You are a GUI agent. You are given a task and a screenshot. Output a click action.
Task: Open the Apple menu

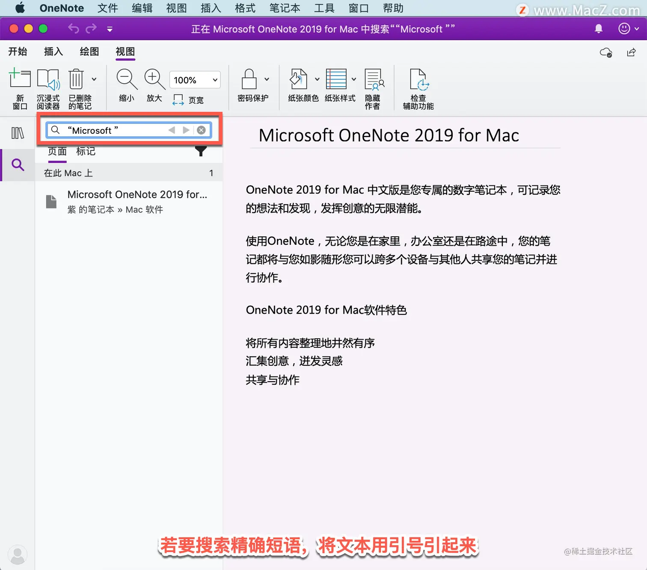pos(20,8)
